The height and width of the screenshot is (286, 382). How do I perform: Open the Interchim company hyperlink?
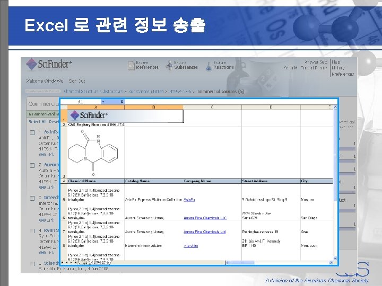[191, 246]
